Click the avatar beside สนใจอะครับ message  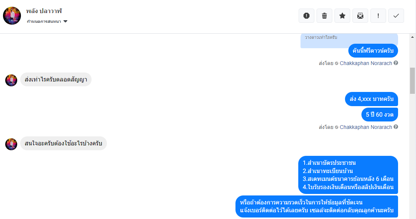coord(11,144)
